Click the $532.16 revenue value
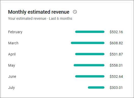This screenshot has width=134, height=98. (116, 32)
